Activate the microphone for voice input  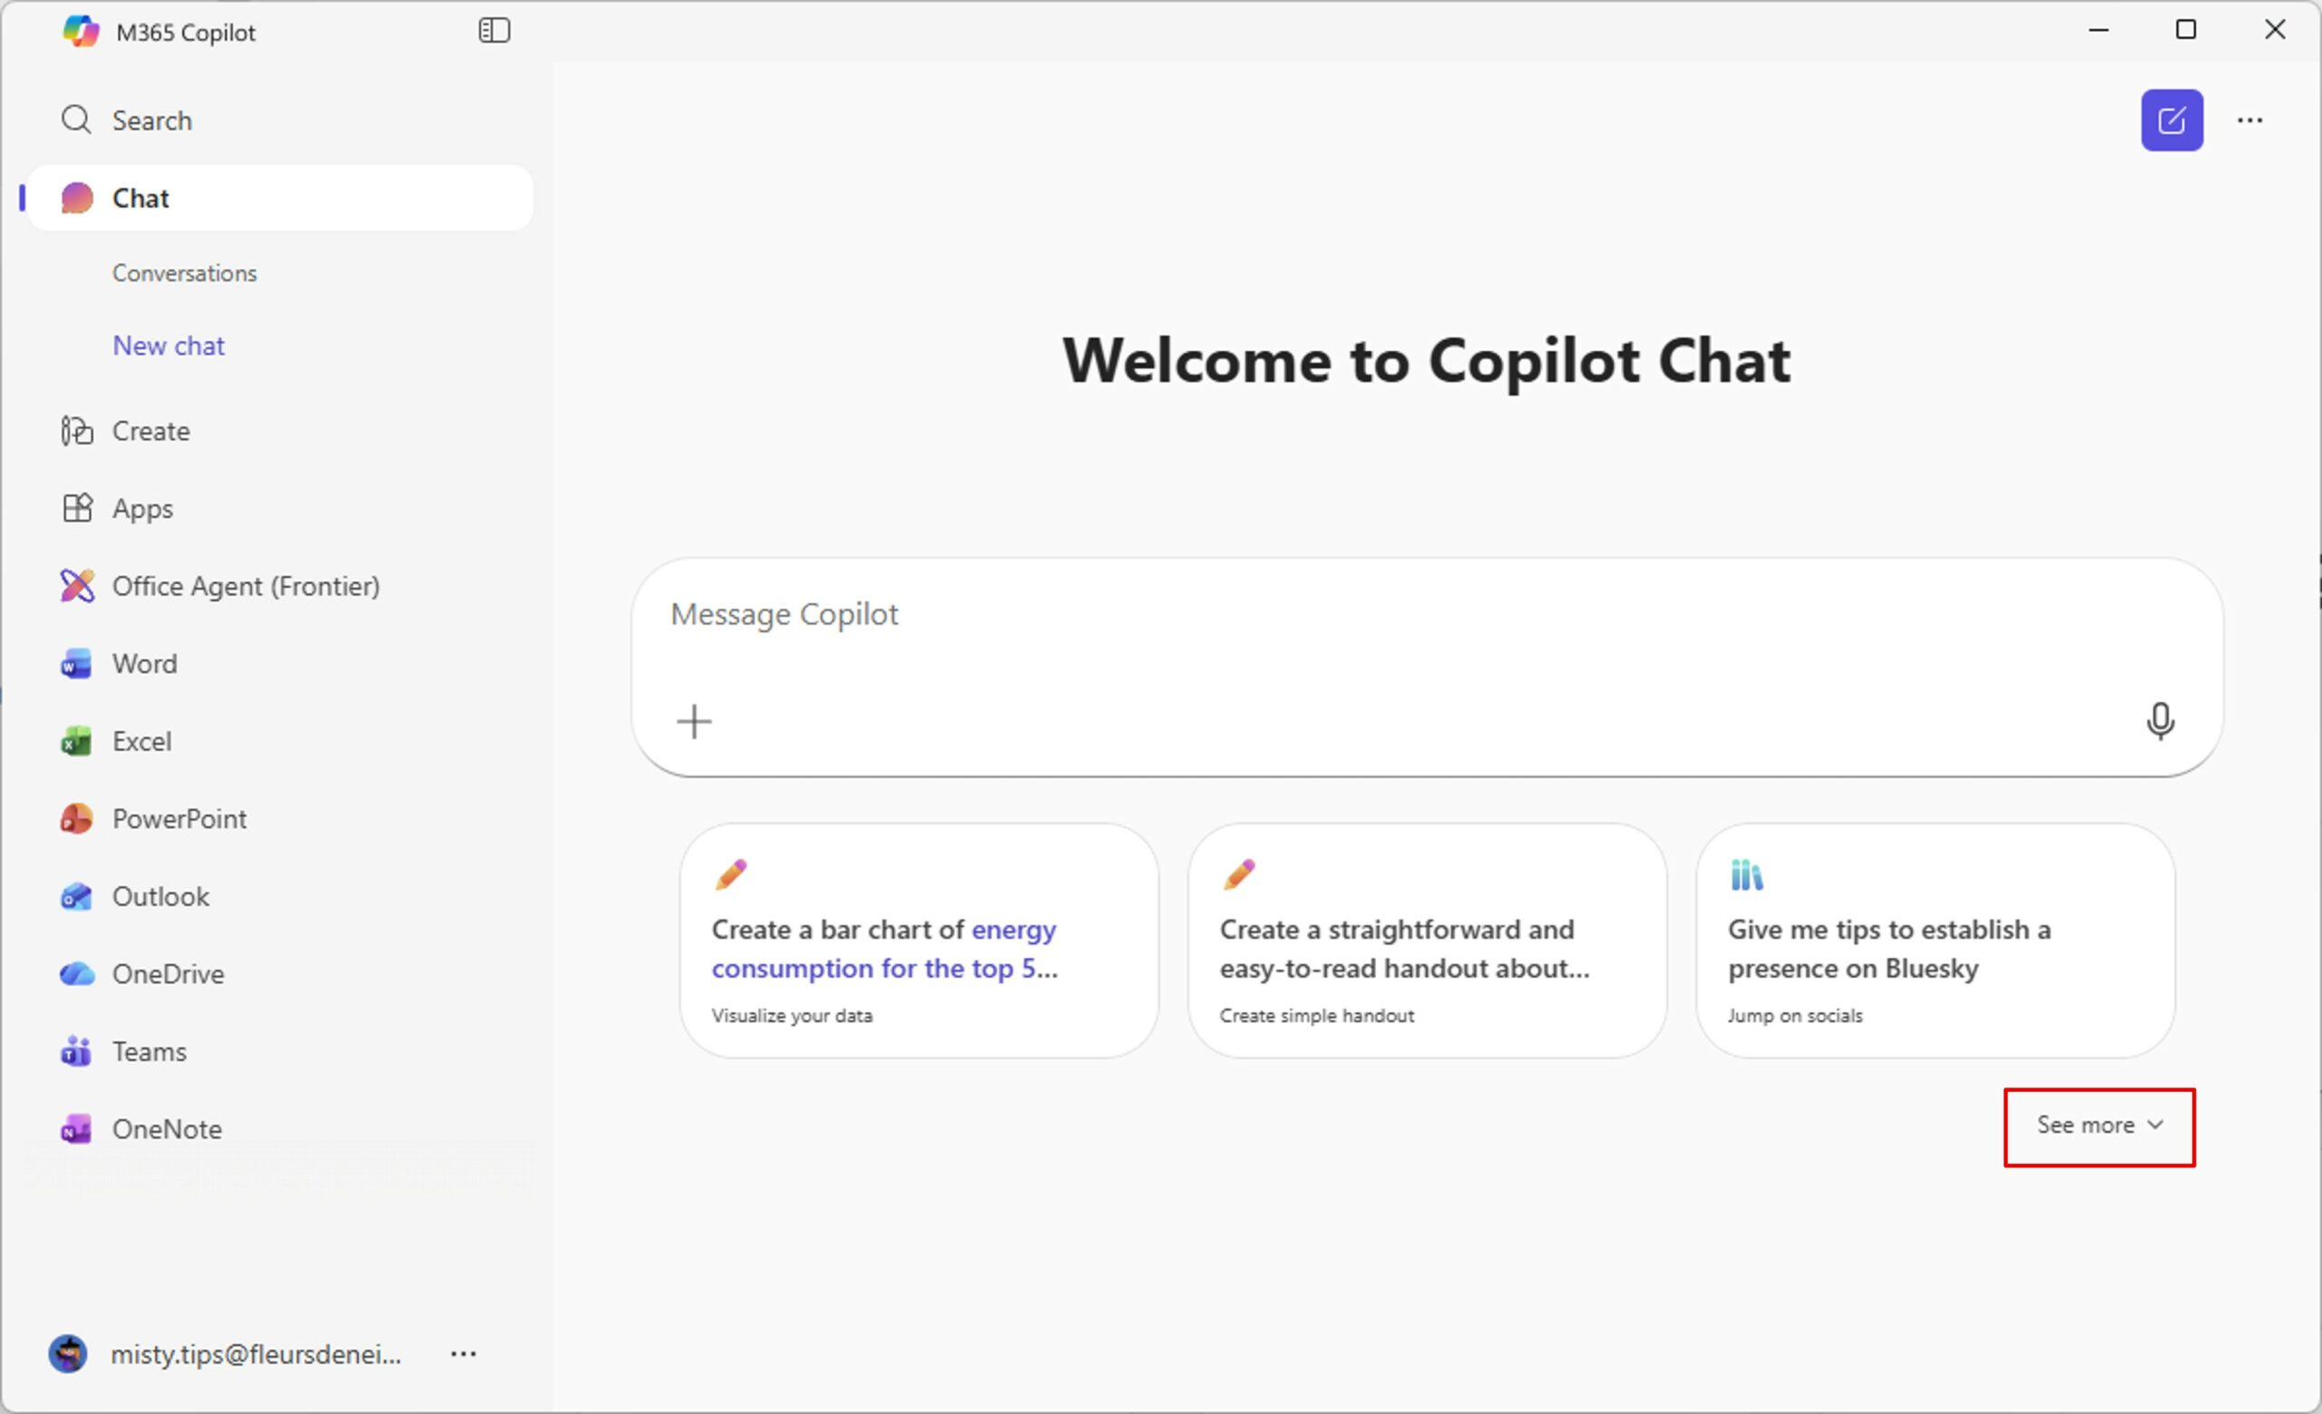[2161, 722]
